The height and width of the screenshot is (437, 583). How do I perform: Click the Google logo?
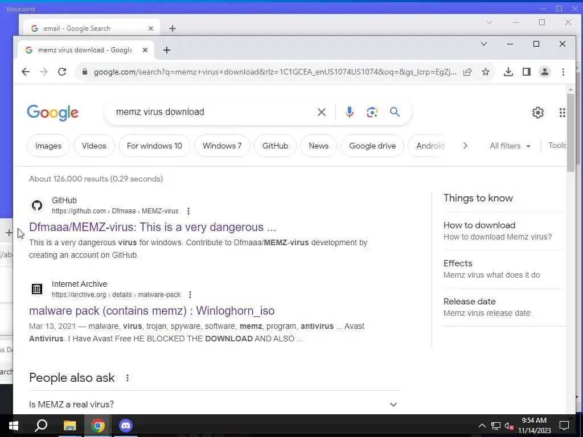point(52,112)
